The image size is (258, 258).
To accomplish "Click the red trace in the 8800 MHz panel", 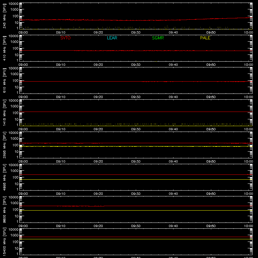I will (136, 206).
